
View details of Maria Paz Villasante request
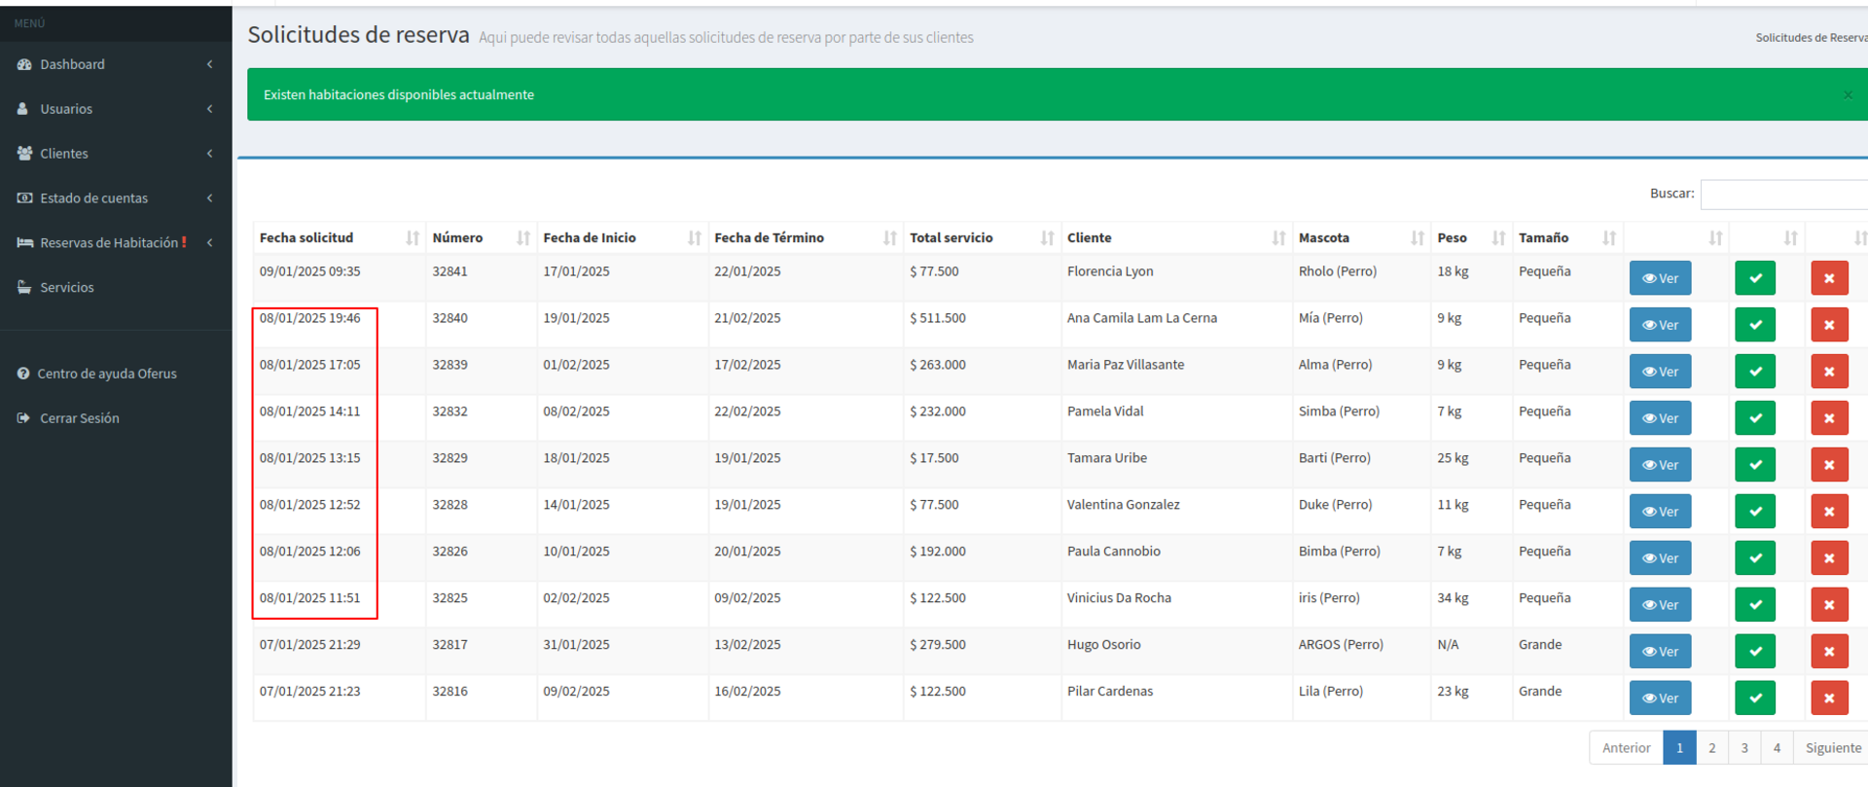(1660, 372)
